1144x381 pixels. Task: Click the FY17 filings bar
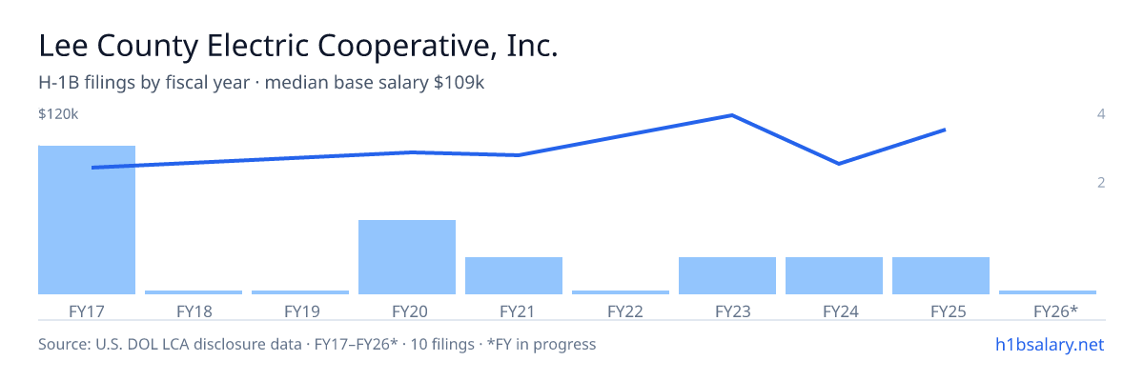point(87,220)
